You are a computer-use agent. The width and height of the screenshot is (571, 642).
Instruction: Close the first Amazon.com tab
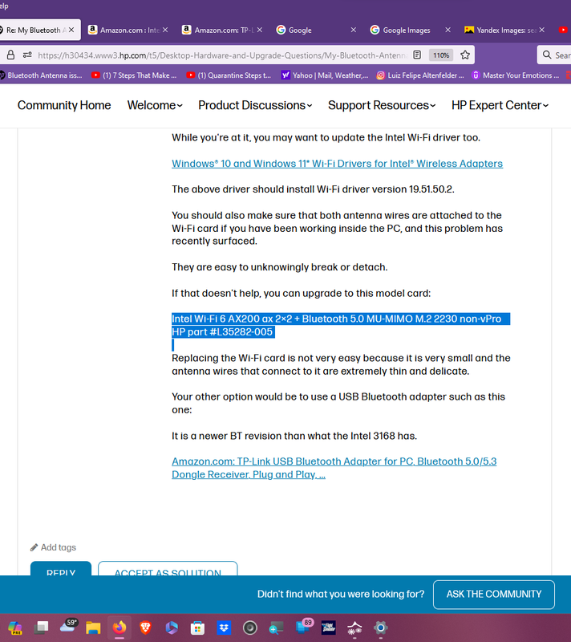pyautogui.click(x=165, y=30)
